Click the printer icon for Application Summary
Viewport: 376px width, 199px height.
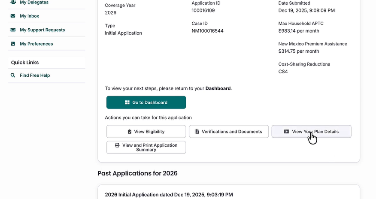coord(117,145)
